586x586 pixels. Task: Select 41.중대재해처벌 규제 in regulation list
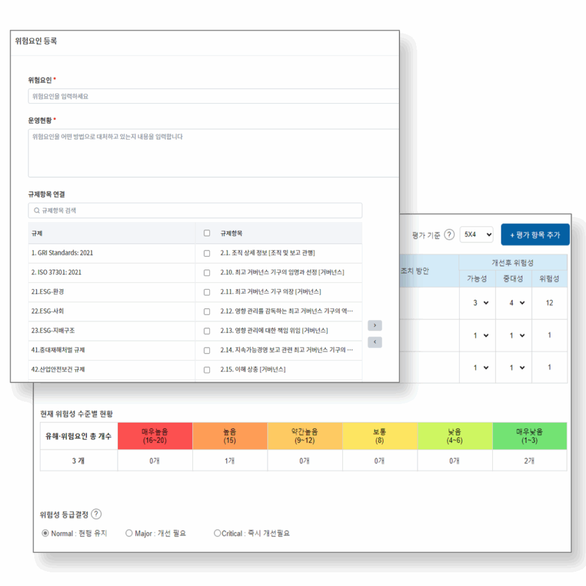58,350
